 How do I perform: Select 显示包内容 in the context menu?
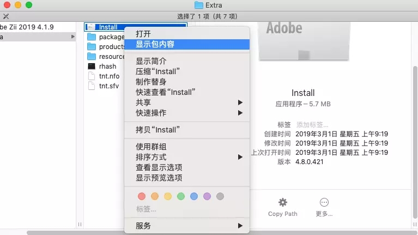(x=187, y=44)
